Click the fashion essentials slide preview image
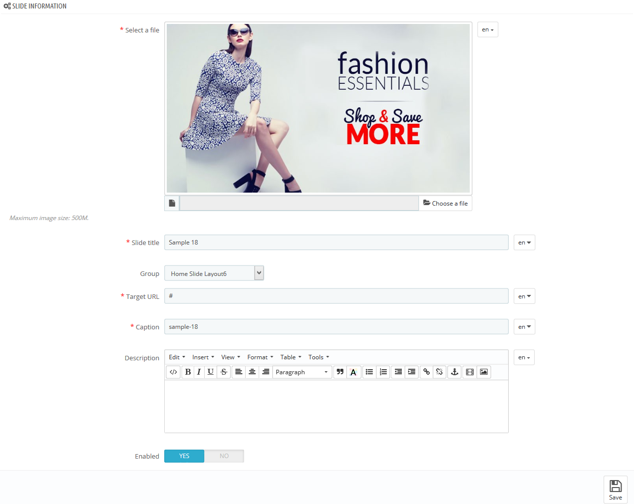 tap(318, 108)
